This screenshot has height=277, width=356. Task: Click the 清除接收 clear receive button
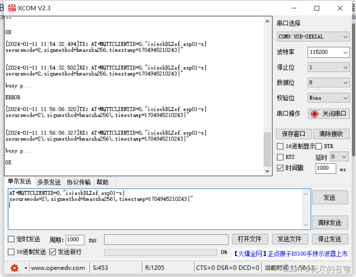(x=331, y=134)
